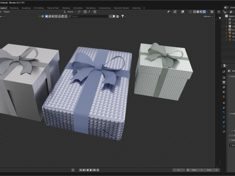
Task: Toggle viewport overlays
Action: [x=183, y=12]
